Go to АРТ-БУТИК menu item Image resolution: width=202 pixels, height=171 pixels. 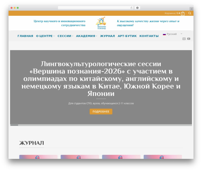tap(127, 36)
